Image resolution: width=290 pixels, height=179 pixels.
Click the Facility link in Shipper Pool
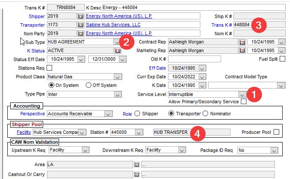24,132
